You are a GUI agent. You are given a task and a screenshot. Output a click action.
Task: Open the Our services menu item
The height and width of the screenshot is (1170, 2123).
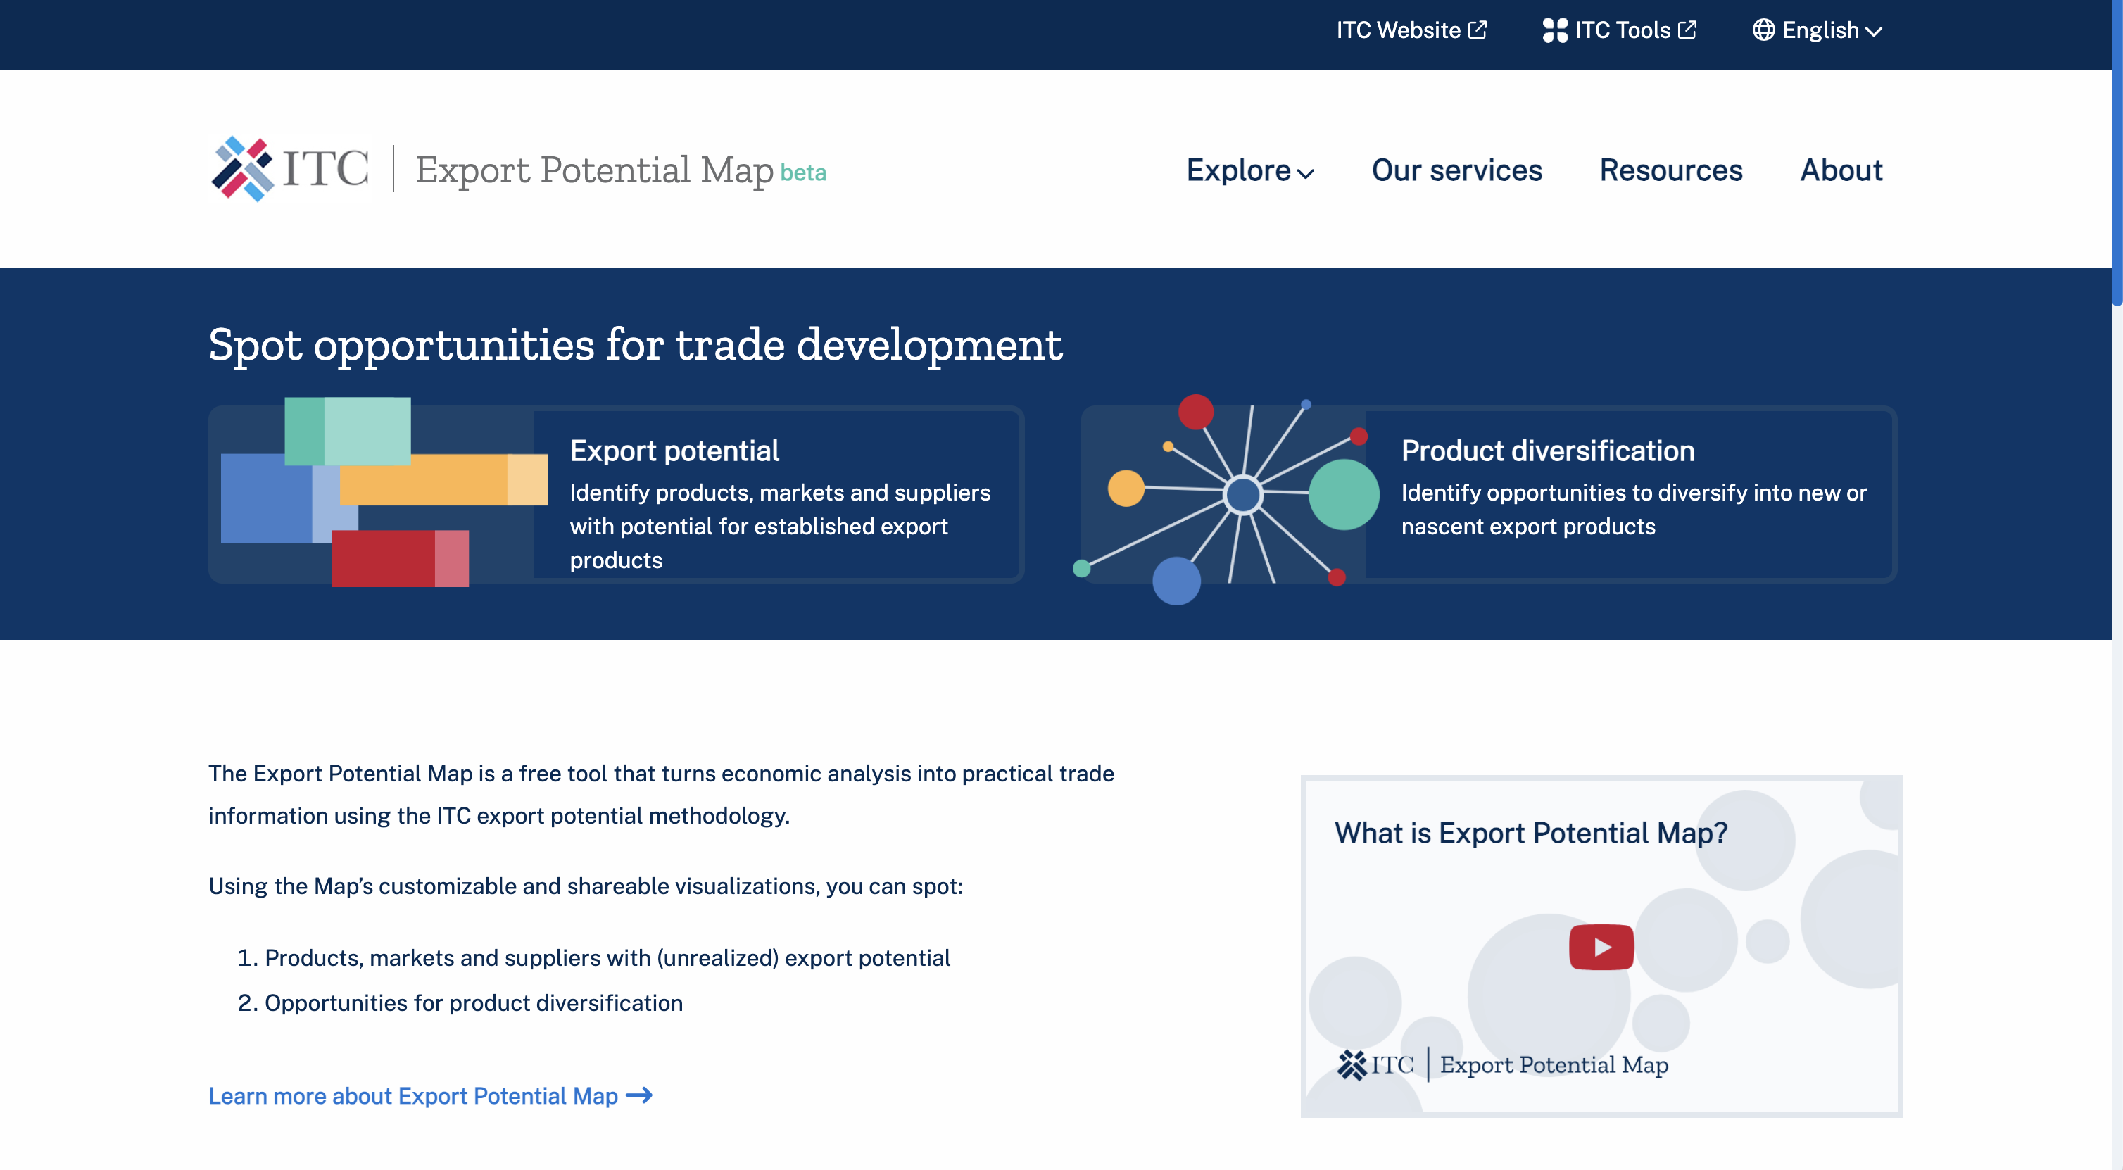[1456, 170]
